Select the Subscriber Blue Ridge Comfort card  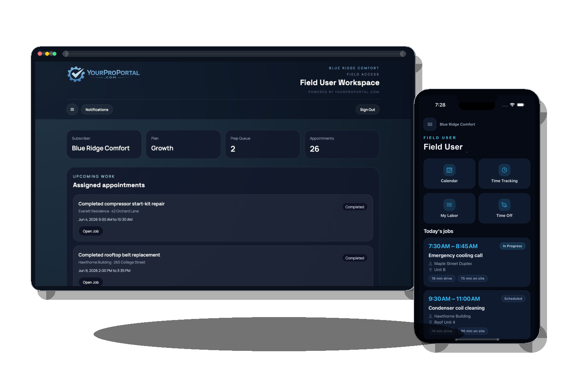[x=104, y=144]
